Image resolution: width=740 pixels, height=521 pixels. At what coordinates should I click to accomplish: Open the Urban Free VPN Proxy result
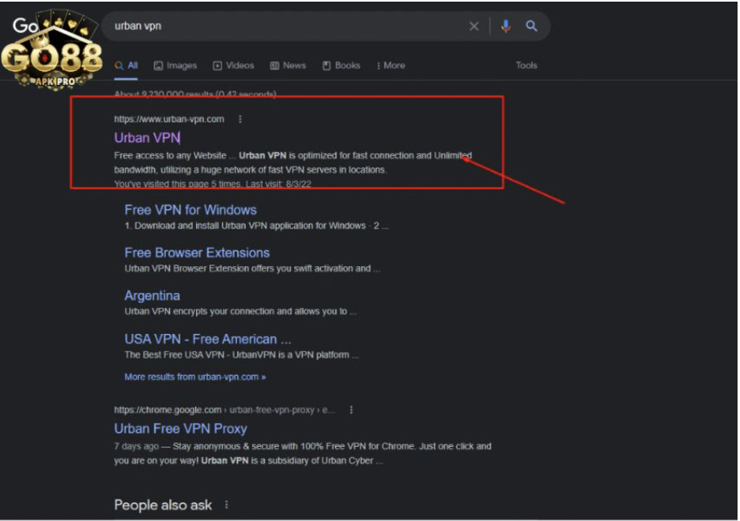(x=181, y=429)
